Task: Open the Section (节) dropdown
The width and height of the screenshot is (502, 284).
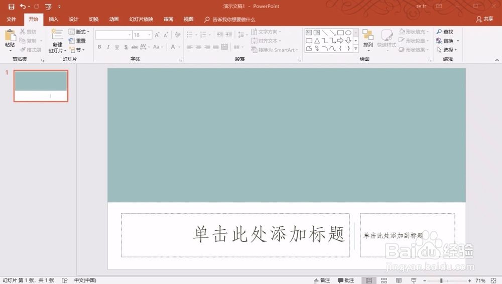Action: pos(77,50)
